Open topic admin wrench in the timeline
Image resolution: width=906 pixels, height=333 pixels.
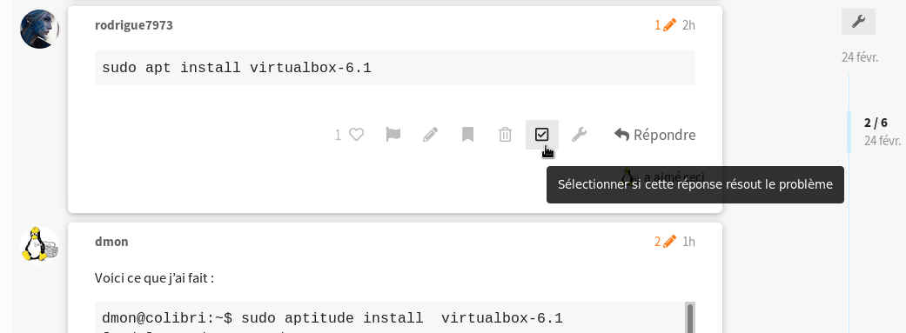[858, 22]
